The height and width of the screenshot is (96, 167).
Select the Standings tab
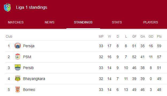point(83,22)
